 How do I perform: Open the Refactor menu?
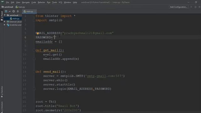[x=41, y=3]
